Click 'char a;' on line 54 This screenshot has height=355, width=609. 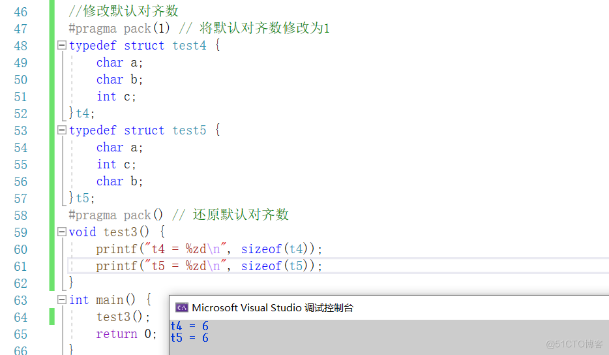[119, 147]
